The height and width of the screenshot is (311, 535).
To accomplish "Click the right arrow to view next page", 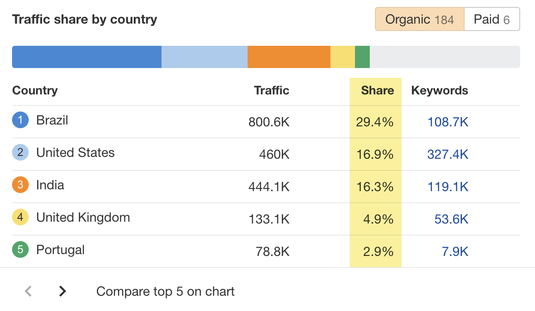I will [62, 291].
